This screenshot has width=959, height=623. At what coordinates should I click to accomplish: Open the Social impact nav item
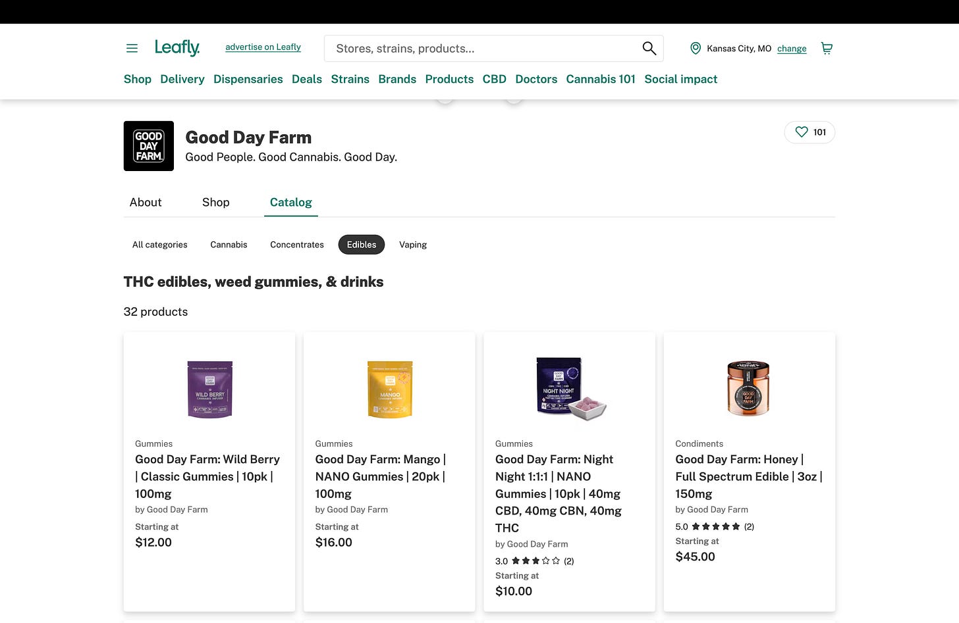point(681,79)
